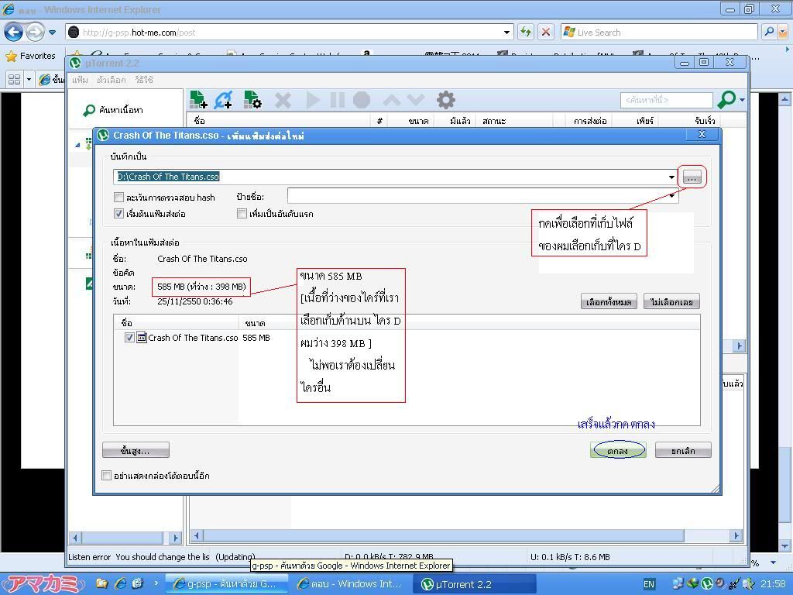793x595 pixels.
Task: Click the IE Stop loading button
Action: [x=546, y=32]
